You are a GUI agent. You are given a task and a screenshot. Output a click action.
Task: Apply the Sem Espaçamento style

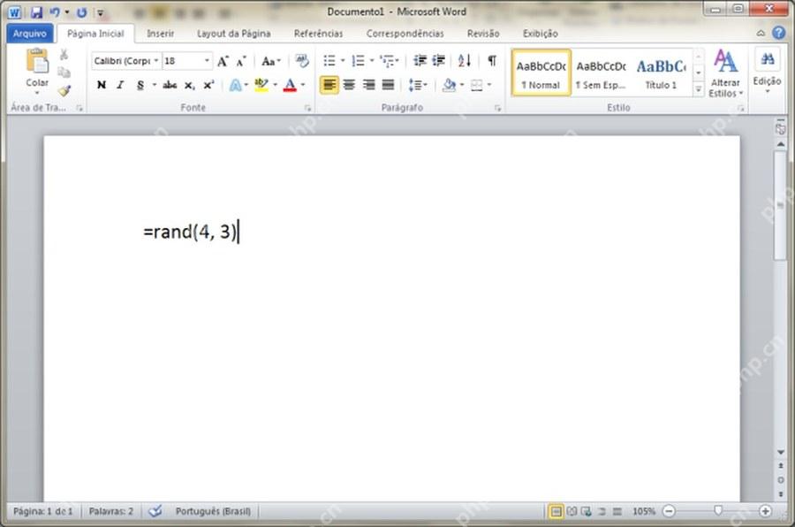pyautogui.click(x=601, y=73)
